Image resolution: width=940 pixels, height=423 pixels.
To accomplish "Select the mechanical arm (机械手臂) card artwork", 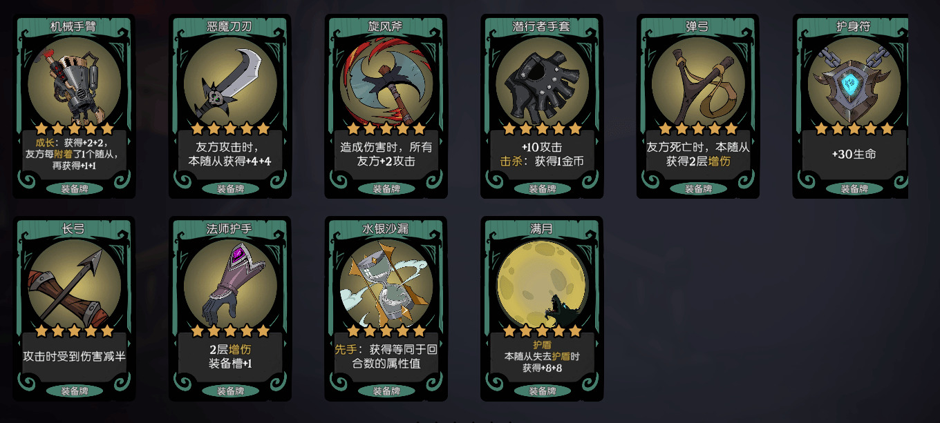I will tap(74, 82).
